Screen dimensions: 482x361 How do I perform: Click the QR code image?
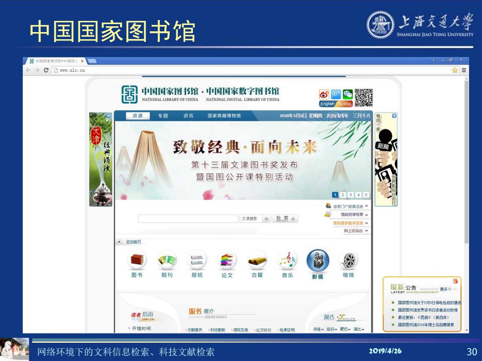(364, 98)
